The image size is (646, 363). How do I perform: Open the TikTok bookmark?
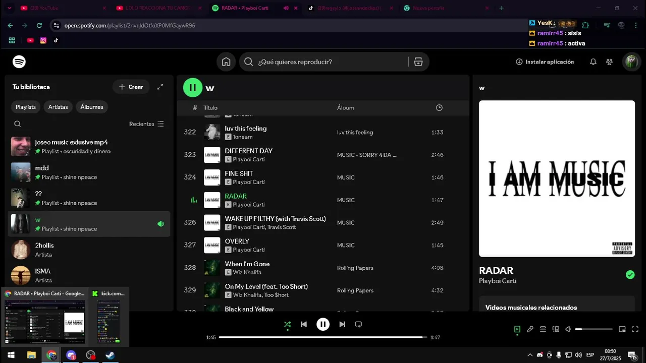tap(56, 40)
